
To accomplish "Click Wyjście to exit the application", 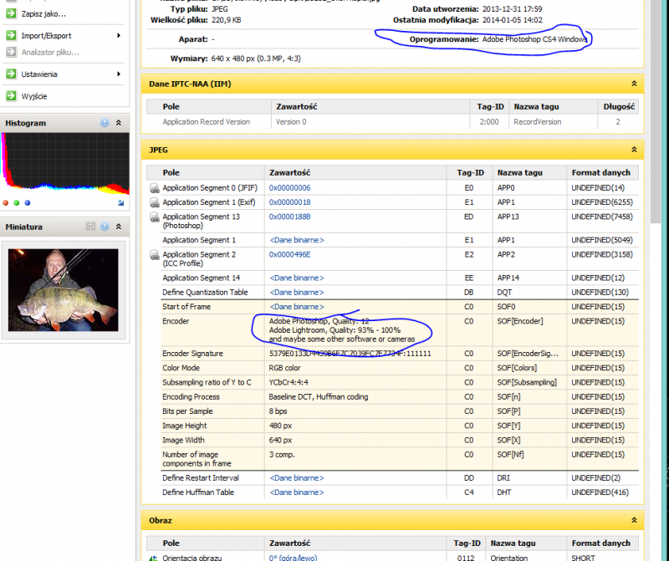I will [x=33, y=96].
